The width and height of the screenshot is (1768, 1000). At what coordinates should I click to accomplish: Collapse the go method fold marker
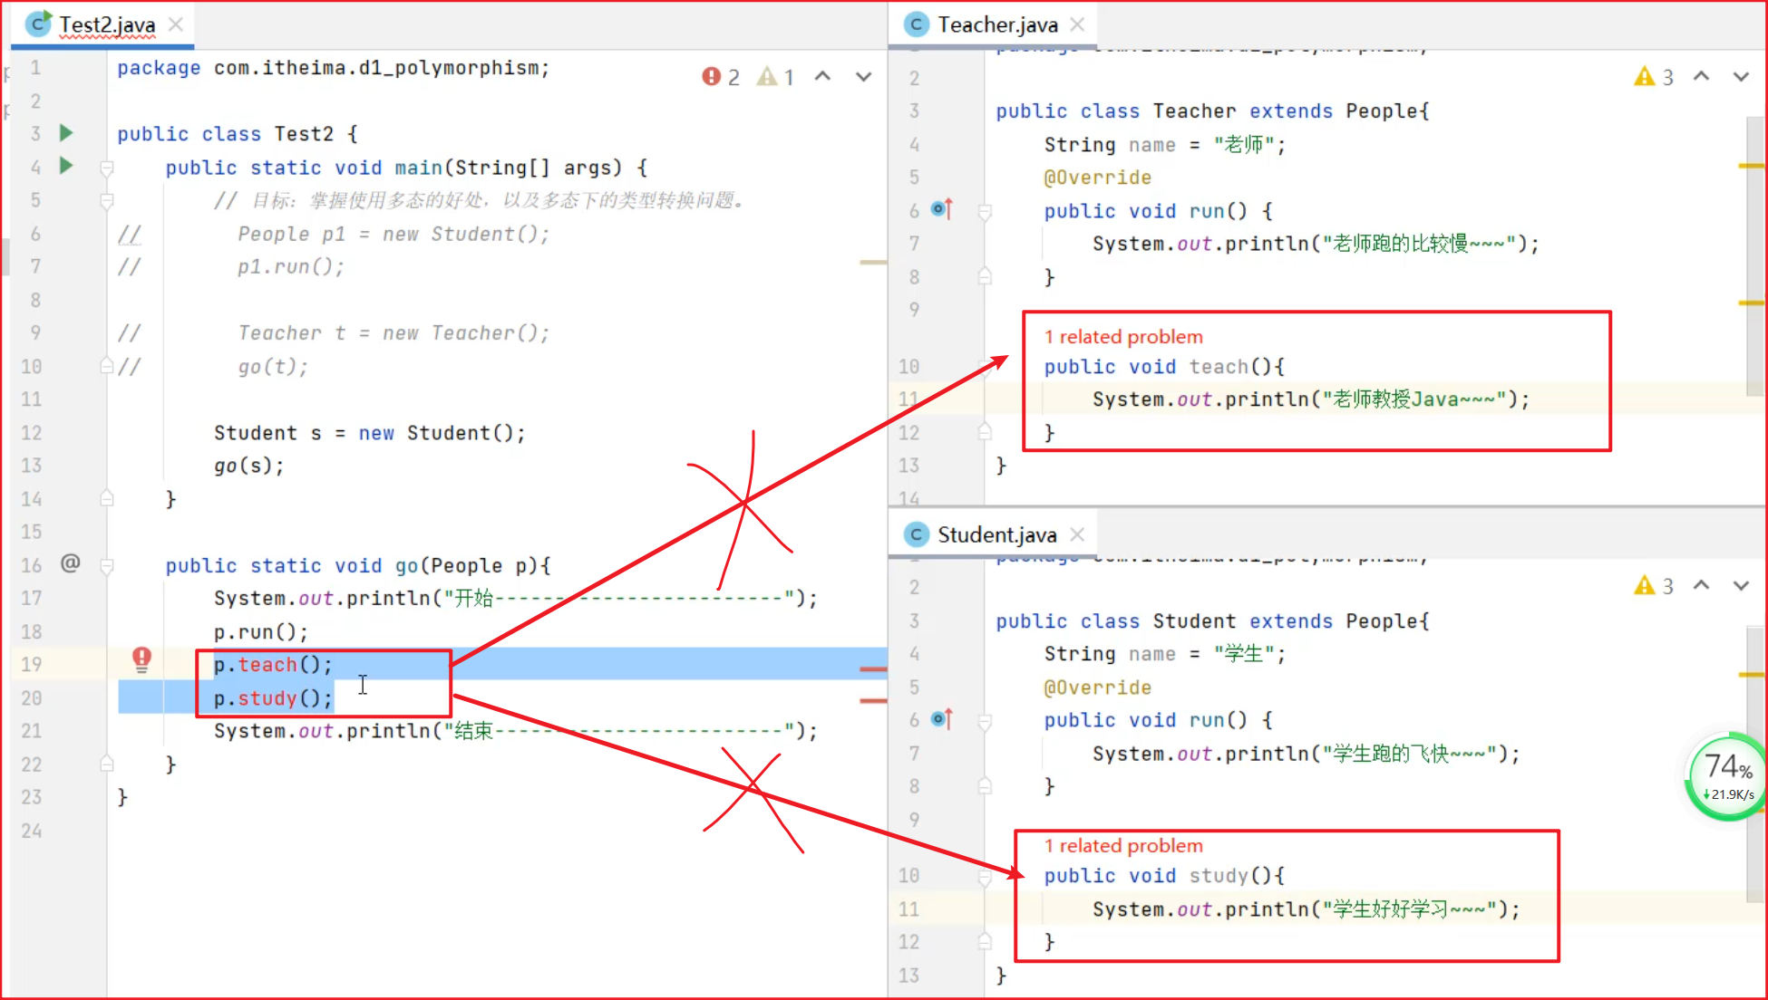pos(107,566)
